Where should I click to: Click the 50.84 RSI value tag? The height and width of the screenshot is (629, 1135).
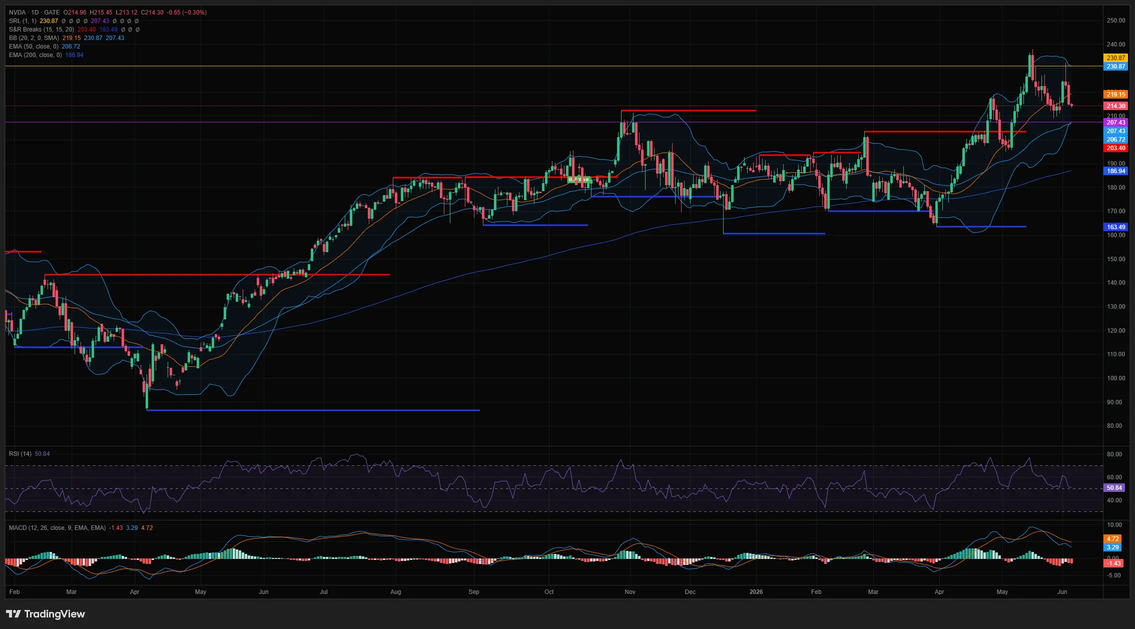pyautogui.click(x=1114, y=488)
